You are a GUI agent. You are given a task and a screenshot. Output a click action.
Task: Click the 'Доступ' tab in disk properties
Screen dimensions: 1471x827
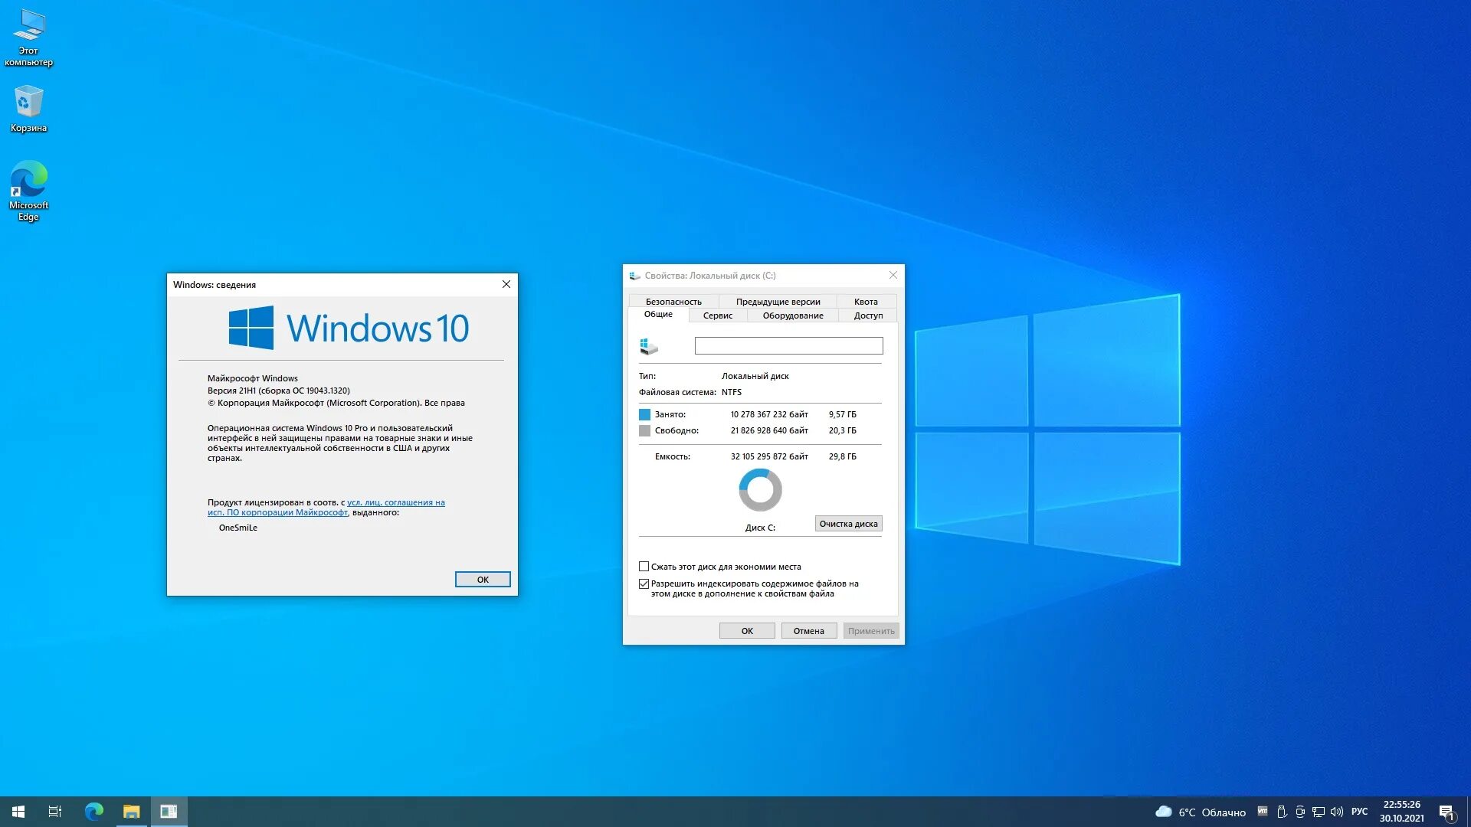point(866,315)
